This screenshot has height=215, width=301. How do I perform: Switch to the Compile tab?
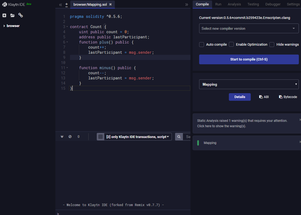coord(202,4)
